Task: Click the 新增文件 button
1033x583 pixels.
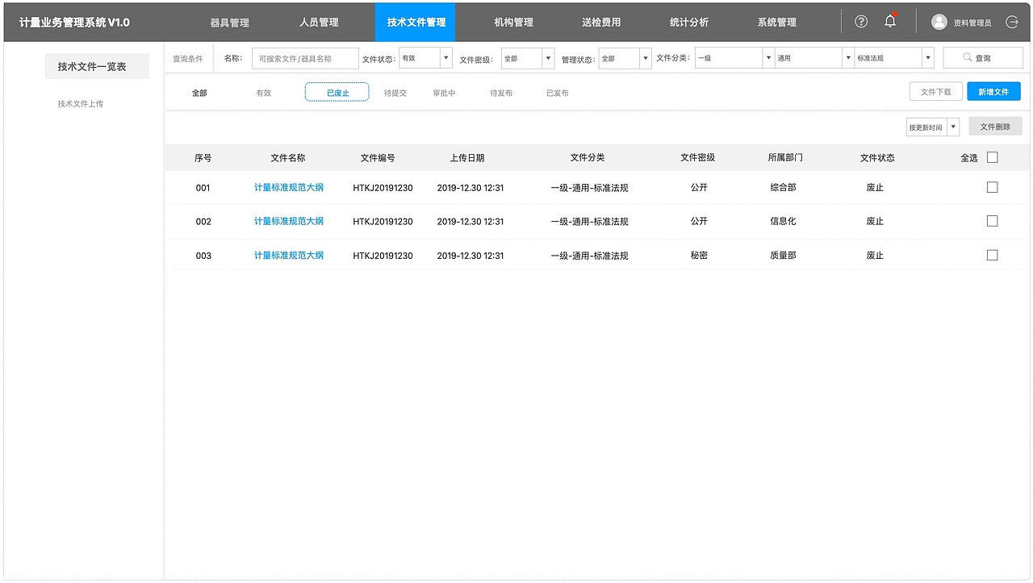Action: (x=994, y=92)
